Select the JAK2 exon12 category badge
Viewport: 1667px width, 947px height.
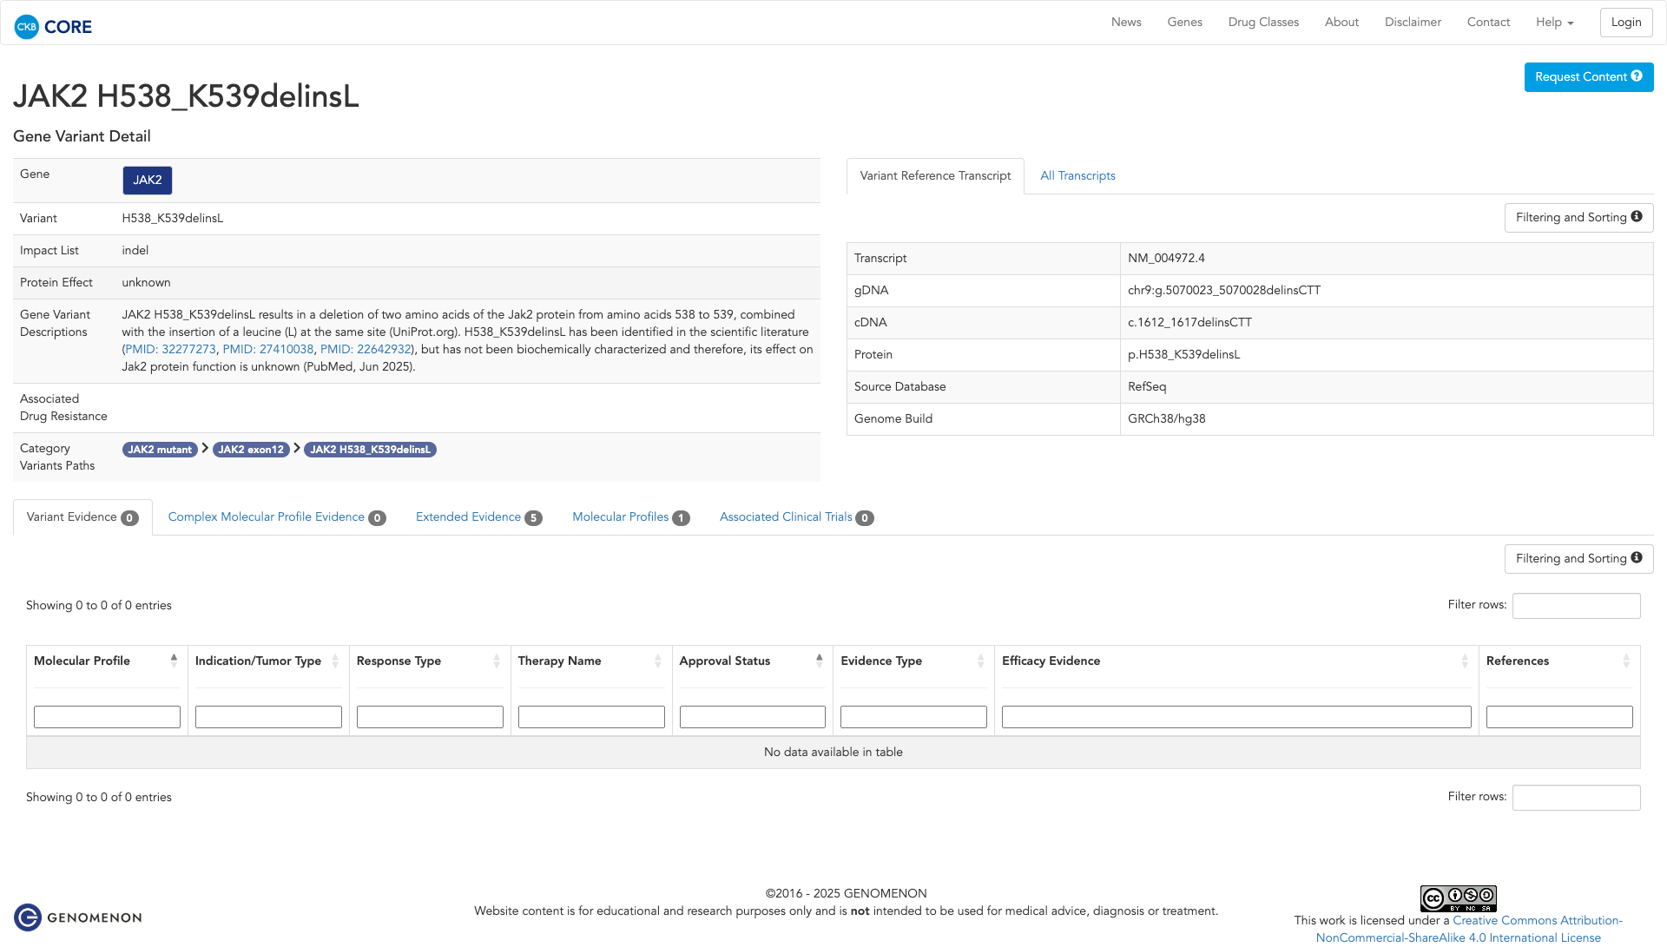[251, 450]
